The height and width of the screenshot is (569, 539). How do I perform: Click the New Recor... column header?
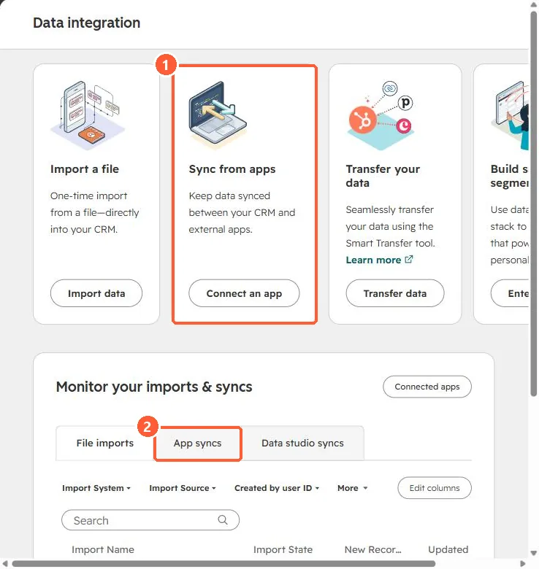pyautogui.click(x=373, y=550)
